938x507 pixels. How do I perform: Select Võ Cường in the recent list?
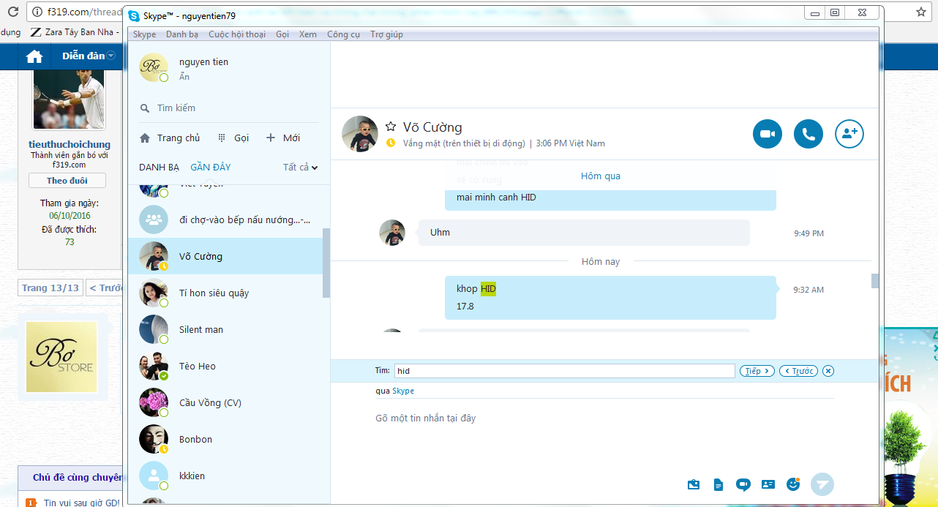pos(225,256)
